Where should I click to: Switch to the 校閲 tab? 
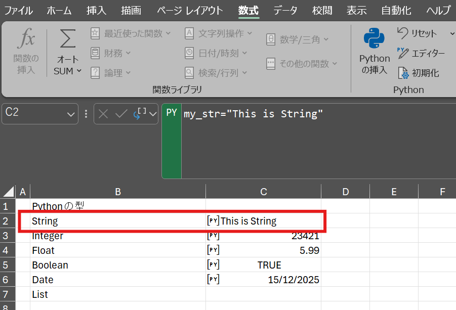coord(322,11)
